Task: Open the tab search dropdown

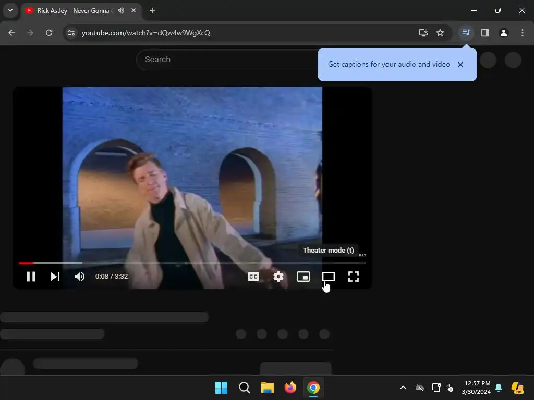Action: point(10,10)
